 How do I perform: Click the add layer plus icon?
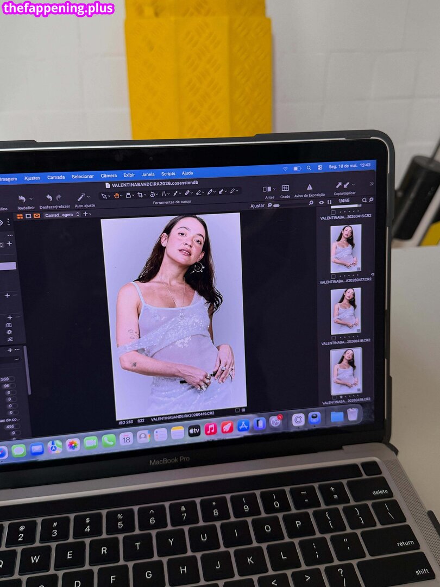pyautogui.click(x=85, y=214)
